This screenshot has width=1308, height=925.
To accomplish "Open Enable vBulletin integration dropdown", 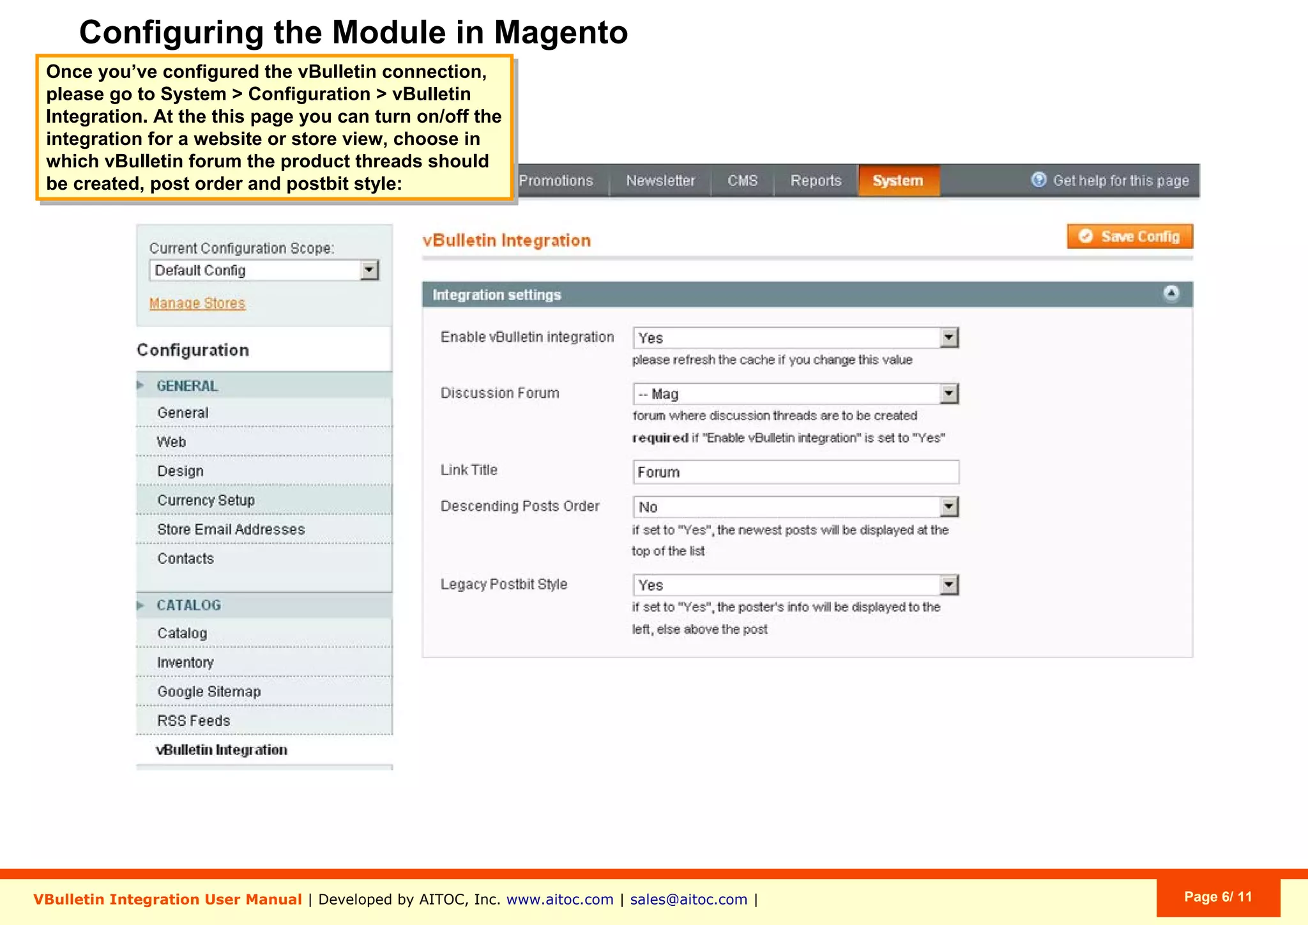I will pyautogui.click(x=796, y=337).
